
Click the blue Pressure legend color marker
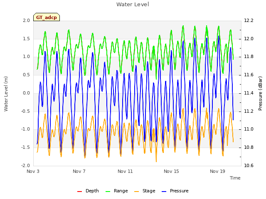164,192
